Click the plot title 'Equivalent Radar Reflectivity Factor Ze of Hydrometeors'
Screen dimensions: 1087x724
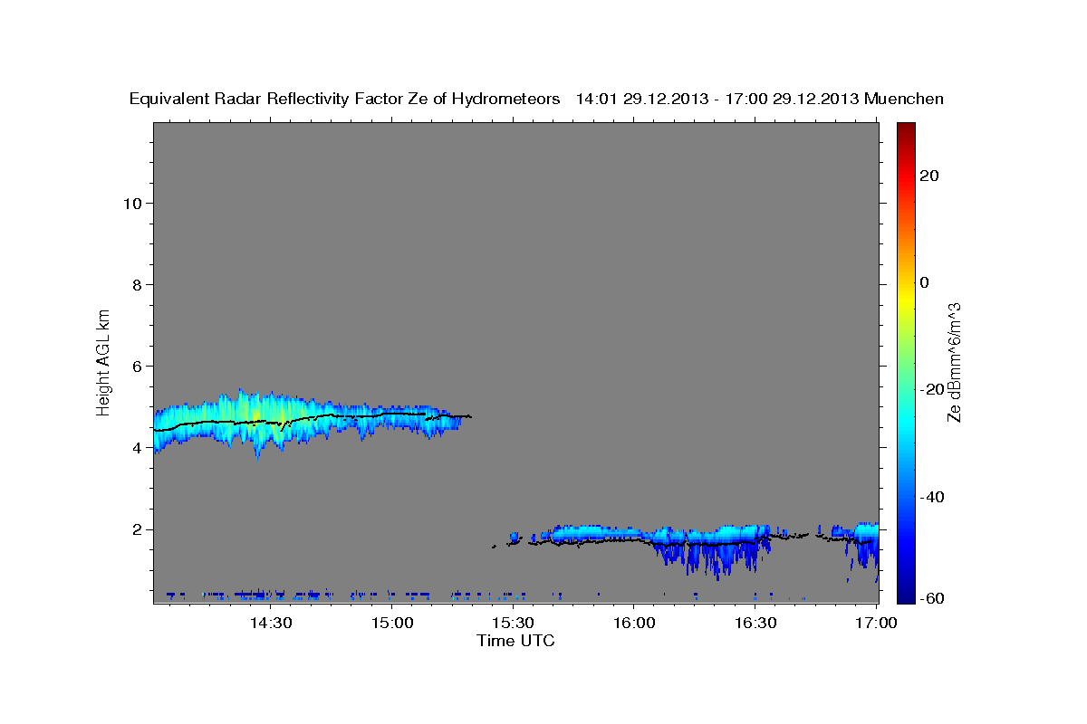[345, 100]
